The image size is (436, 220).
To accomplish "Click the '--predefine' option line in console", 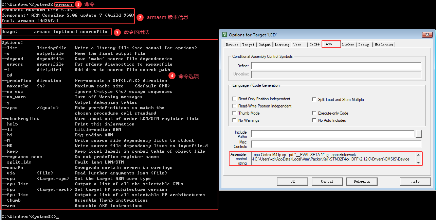I will (84, 81).
